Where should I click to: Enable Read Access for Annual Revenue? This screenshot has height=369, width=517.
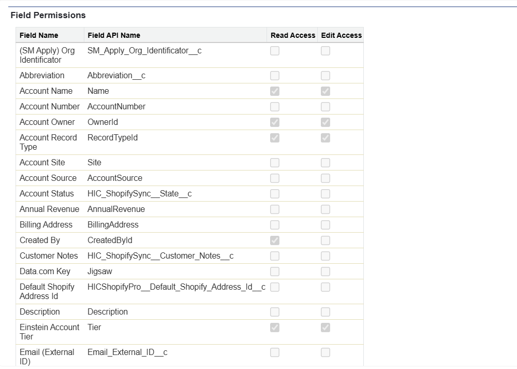point(275,209)
